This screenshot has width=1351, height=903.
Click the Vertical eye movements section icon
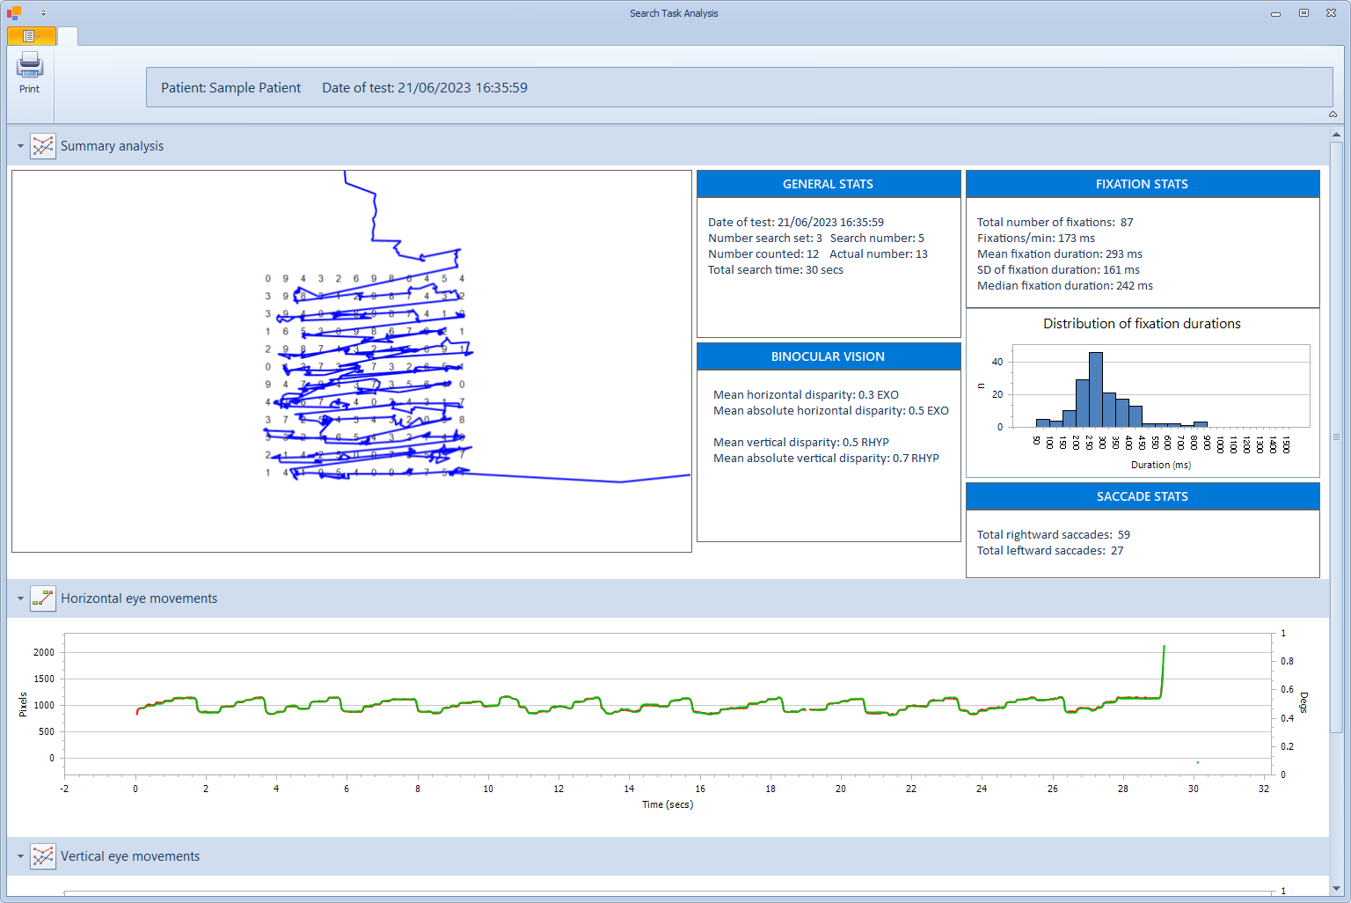tap(42, 856)
